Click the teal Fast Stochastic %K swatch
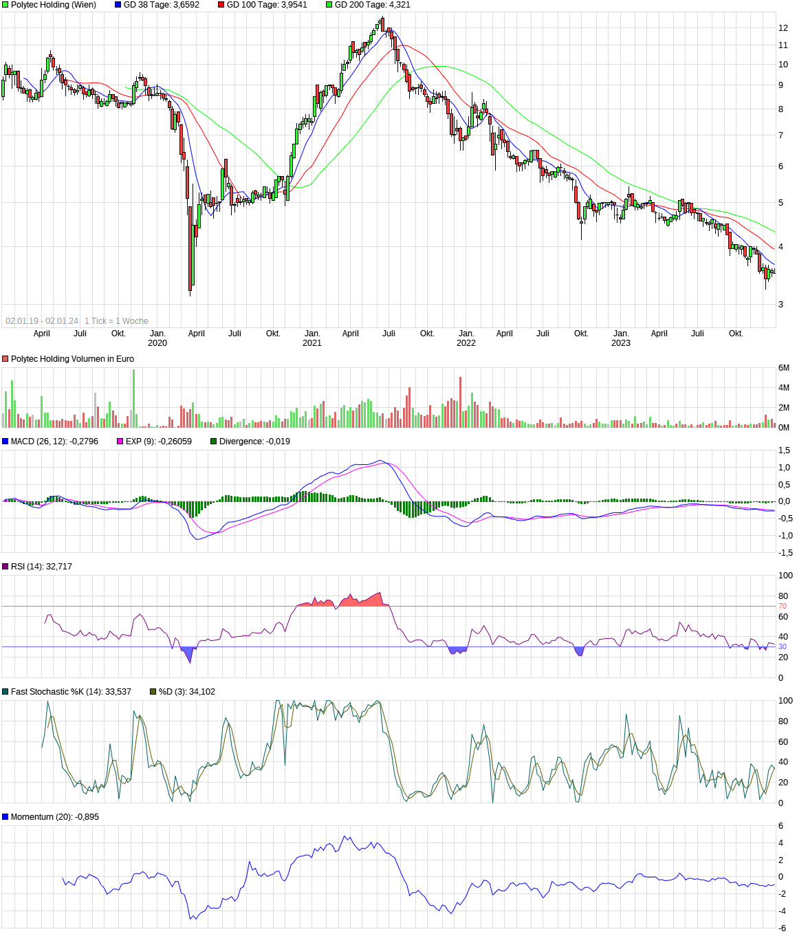The height and width of the screenshot is (936, 808). point(6,692)
